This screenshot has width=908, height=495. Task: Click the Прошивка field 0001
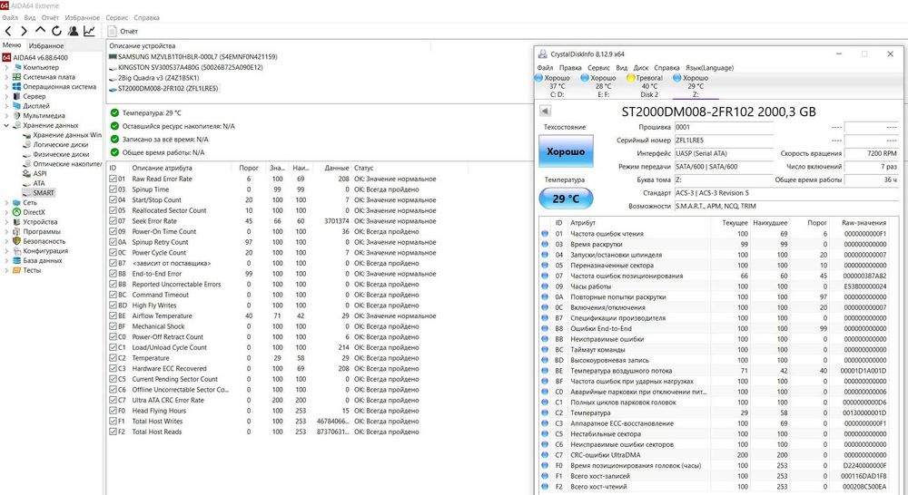tap(724, 127)
